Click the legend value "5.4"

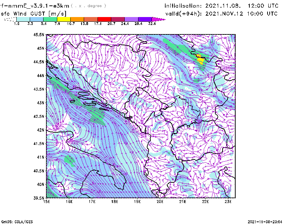click(43, 24)
